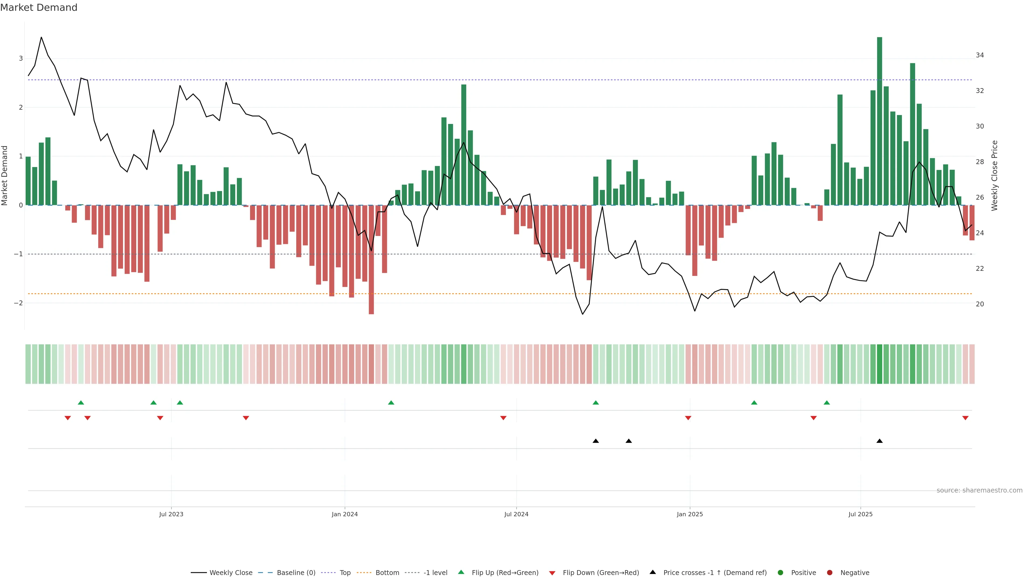Image resolution: width=1036 pixels, height=582 pixels.
Task: Toggle the -1 level legend item
Action: (x=435, y=573)
